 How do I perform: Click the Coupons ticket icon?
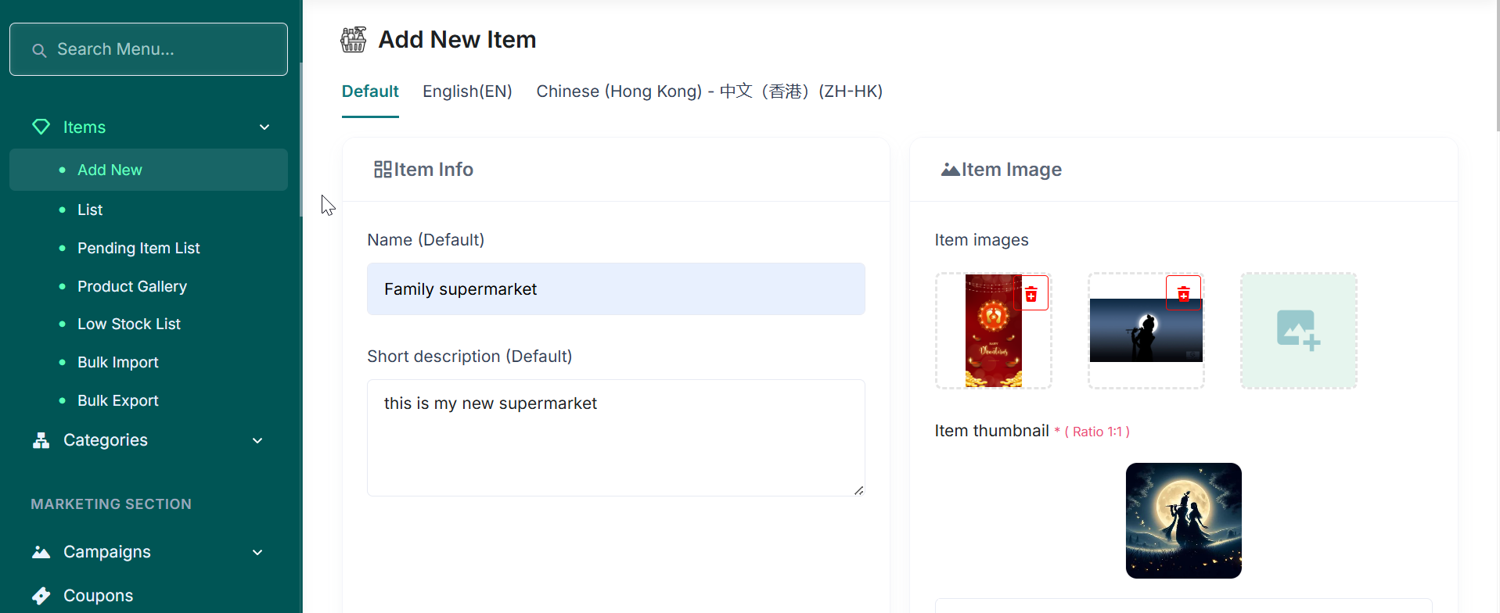point(41,596)
